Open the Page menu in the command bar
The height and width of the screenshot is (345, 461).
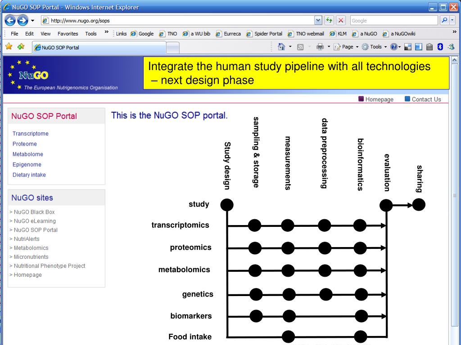point(346,47)
